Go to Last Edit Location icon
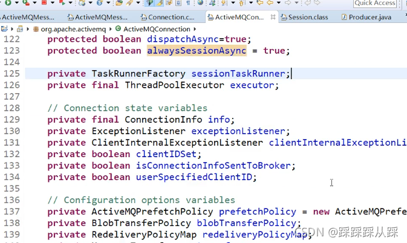The image size is (407, 243). pos(260,3)
